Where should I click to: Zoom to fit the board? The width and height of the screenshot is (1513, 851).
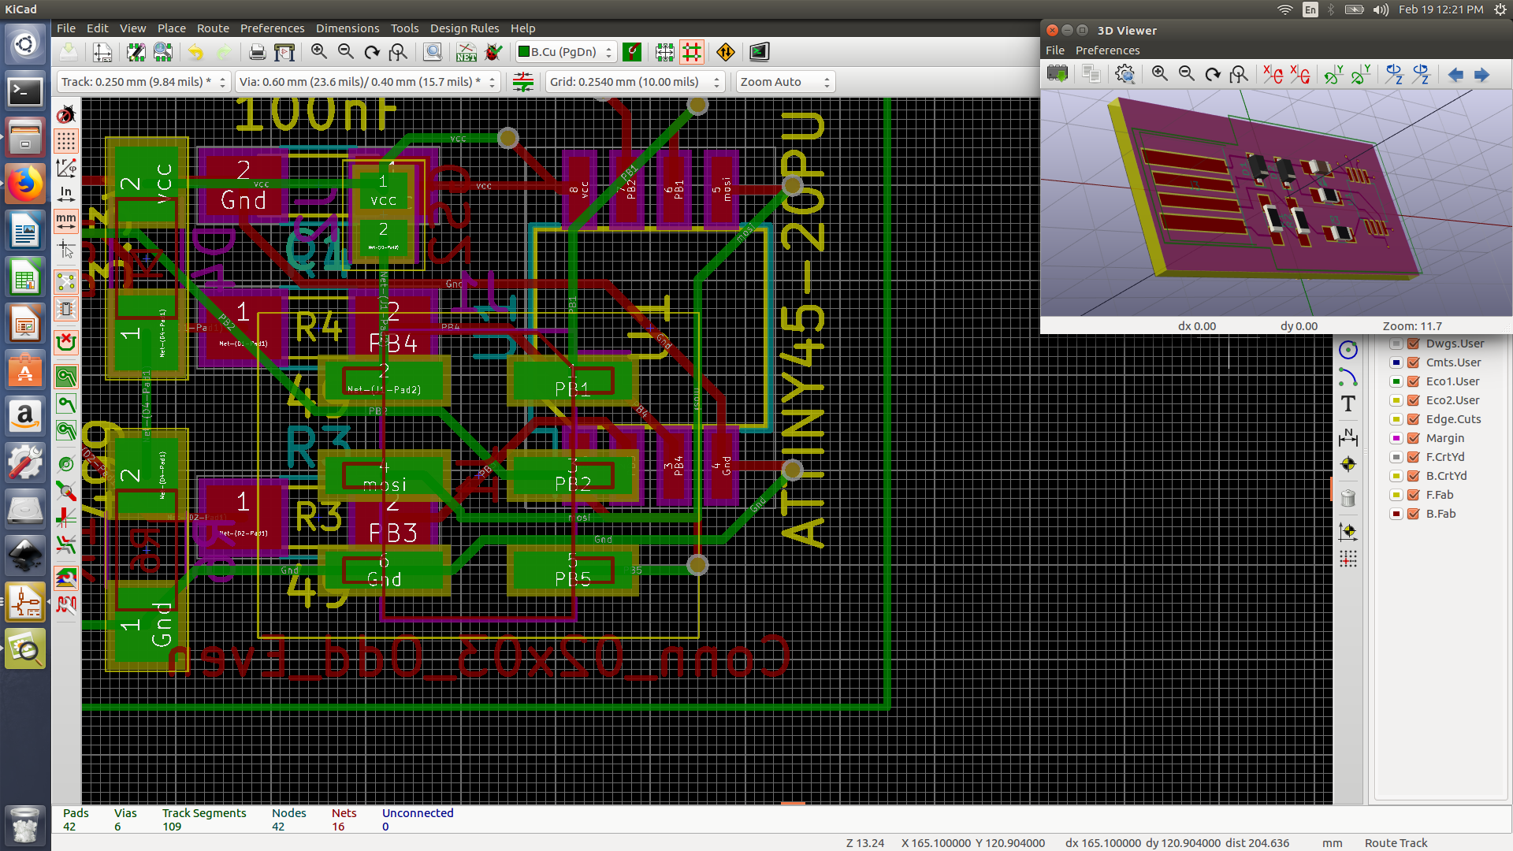tap(399, 52)
